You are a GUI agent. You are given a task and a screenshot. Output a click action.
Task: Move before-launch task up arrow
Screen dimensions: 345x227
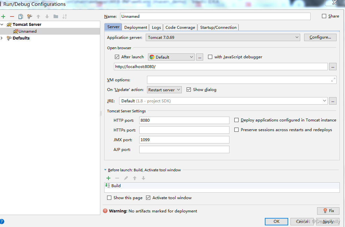pyautogui.click(x=135, y=178)
